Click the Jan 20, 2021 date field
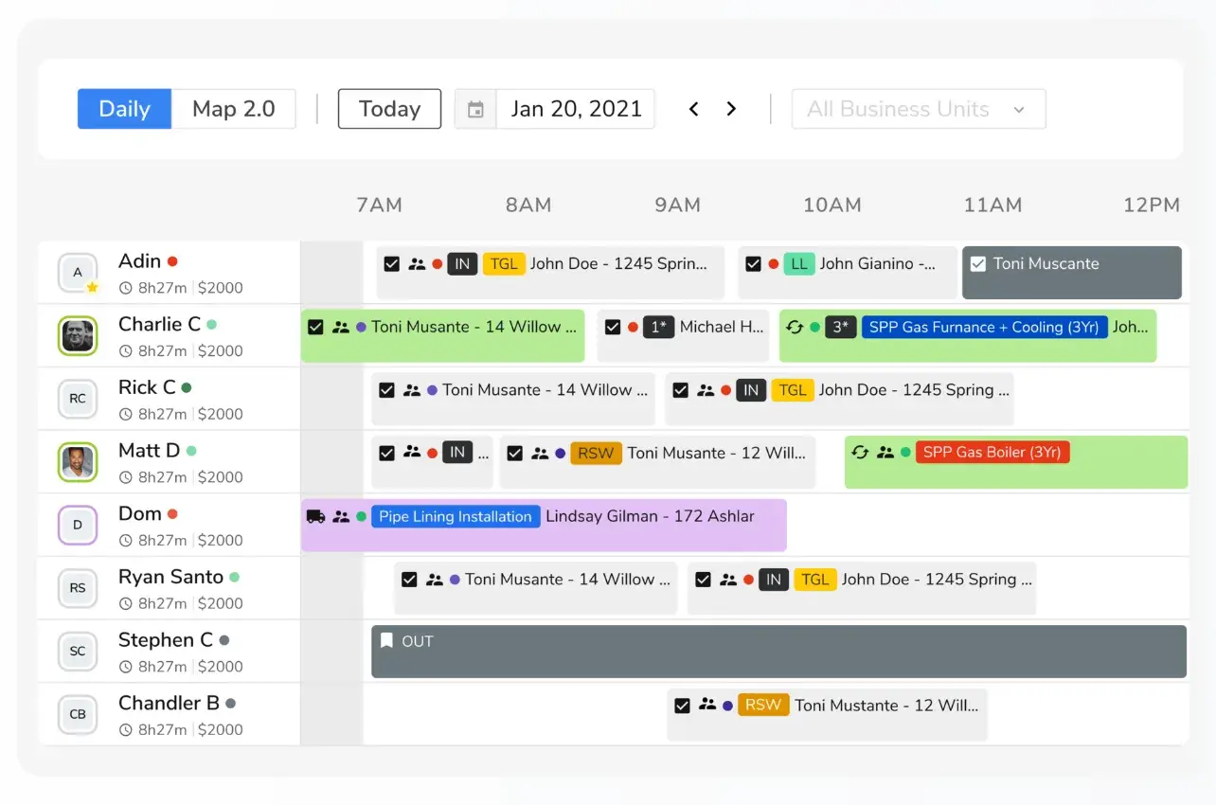Image resolution: width=1216 pixels, height=805 pixels. (x=576, y=108)
